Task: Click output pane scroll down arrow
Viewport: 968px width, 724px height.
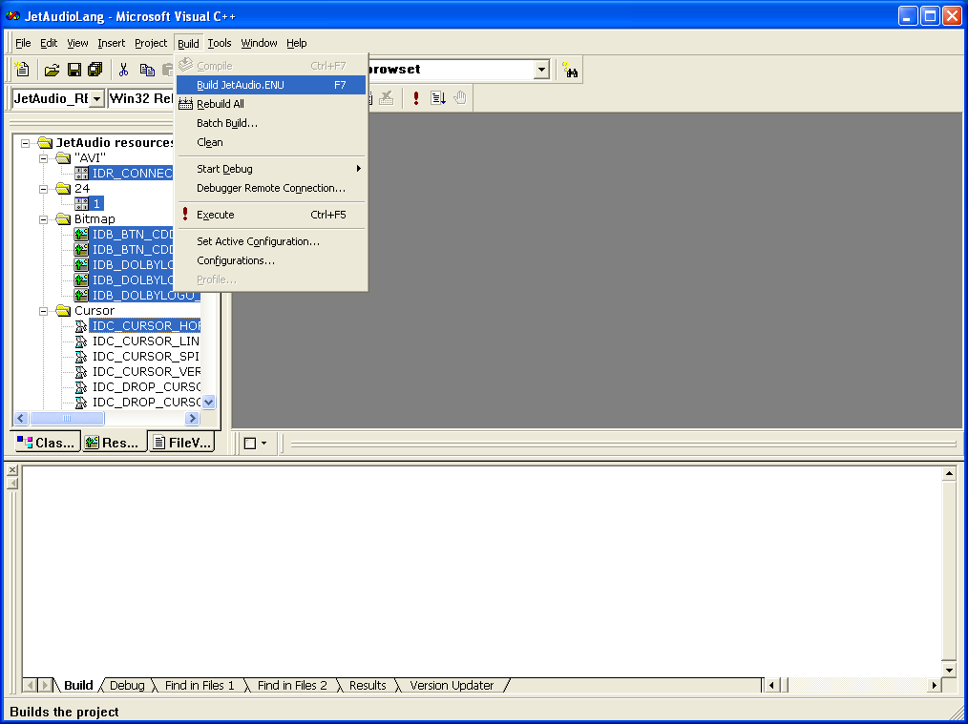Action: click(x=950, y=670)
